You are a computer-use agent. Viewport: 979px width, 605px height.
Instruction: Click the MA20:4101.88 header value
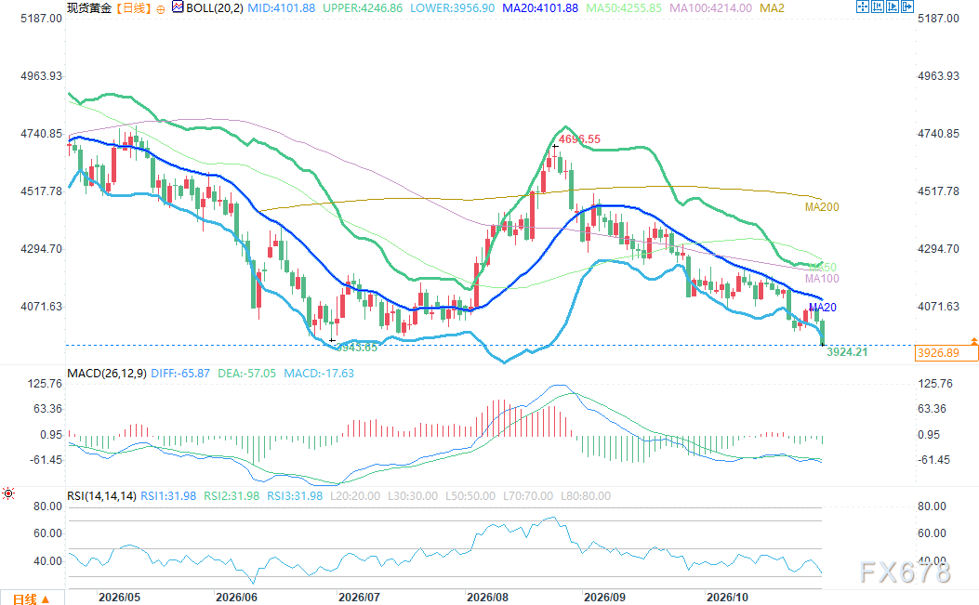pyautogui.click(x=540, y=8)
